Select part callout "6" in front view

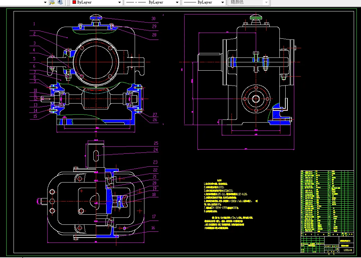click(34, 66)
